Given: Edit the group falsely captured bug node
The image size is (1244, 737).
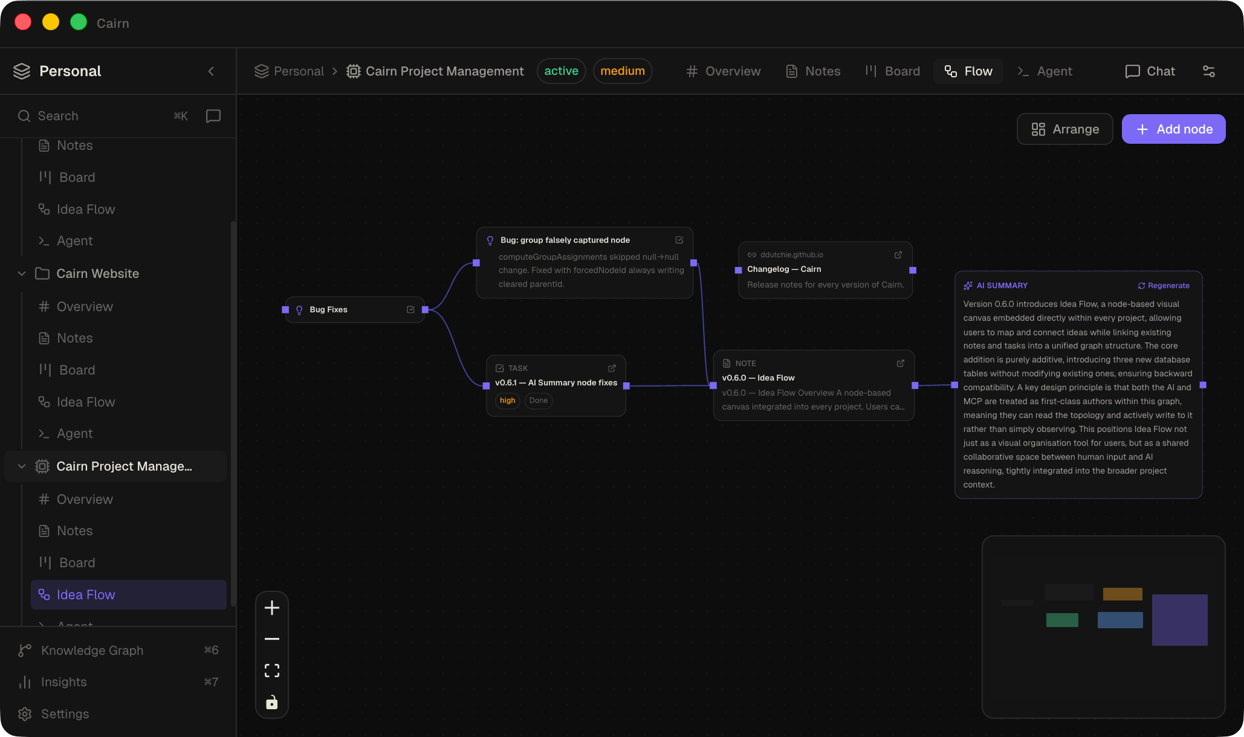Looking at the screenshot, I should coord(679,240).
